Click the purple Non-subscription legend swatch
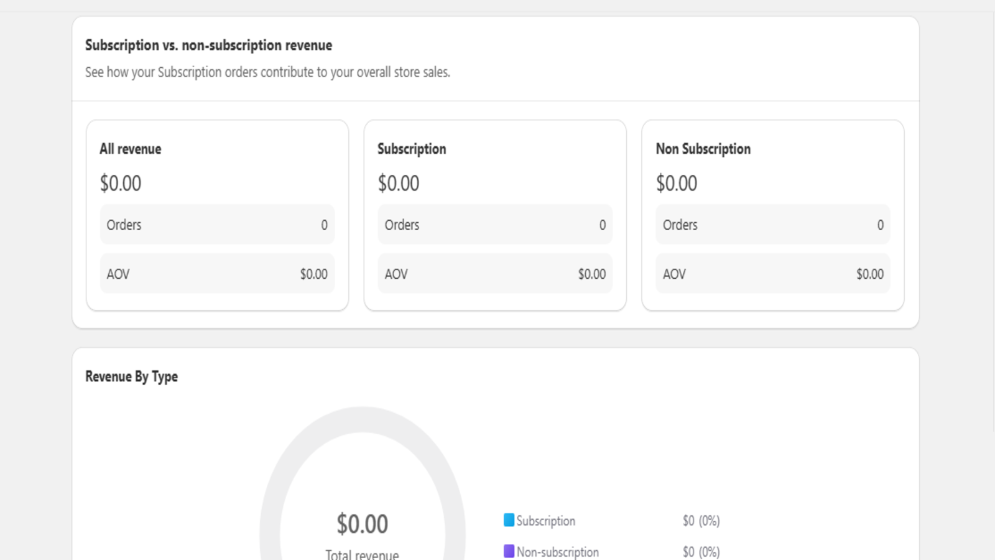 coord(509,551)
